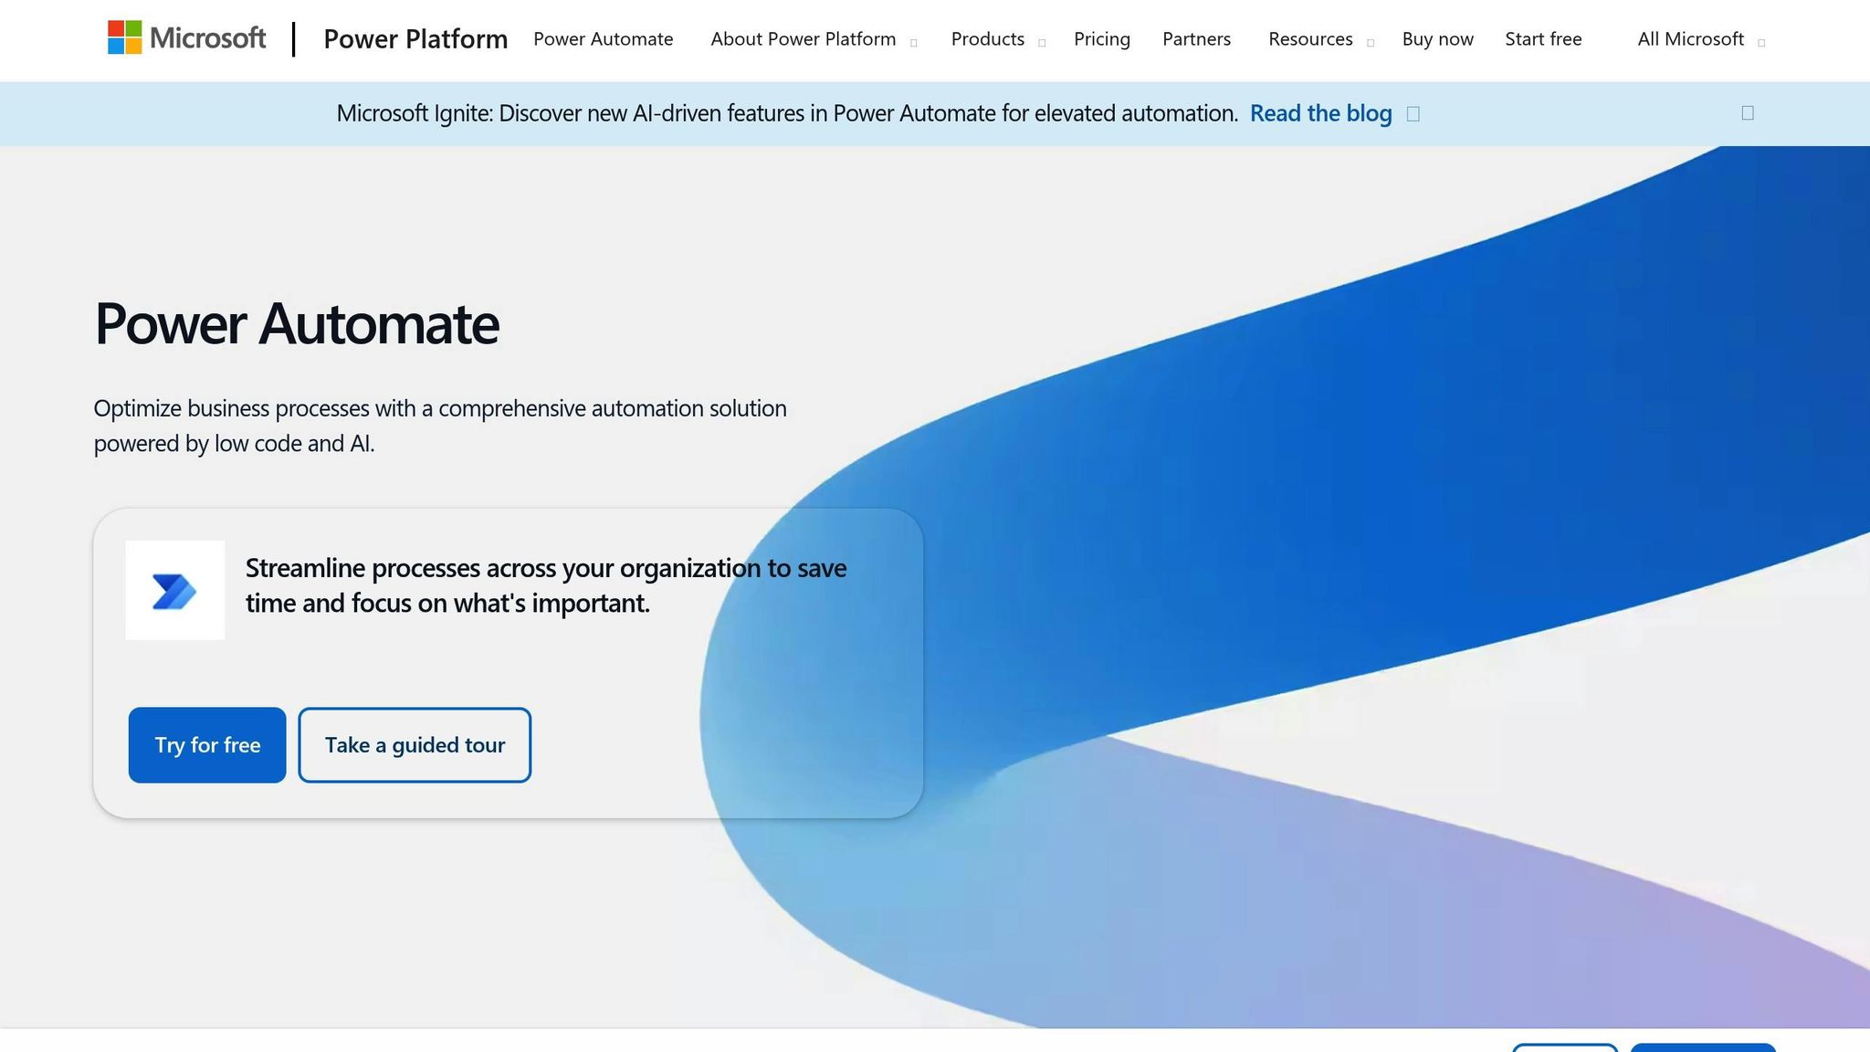The height and width of the screenshot is (1052, 1870).
Task: Open the Power Platform home link
Action: (415, 39)
